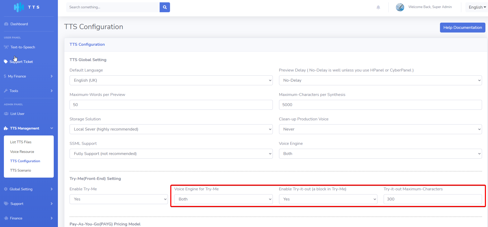Click the "Try-Me(Front-End) Setting" heading
This screenshot has width=488, height=227.
pos(95,179)
